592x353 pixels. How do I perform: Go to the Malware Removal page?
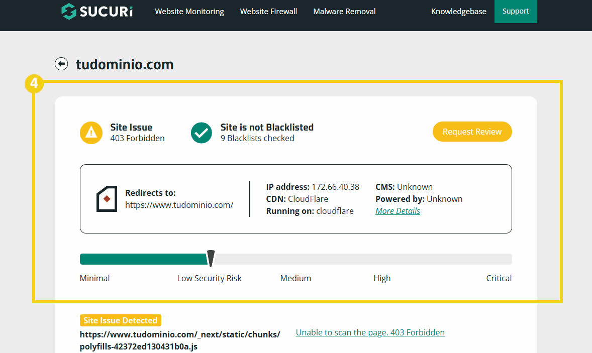tap(344, 12)
